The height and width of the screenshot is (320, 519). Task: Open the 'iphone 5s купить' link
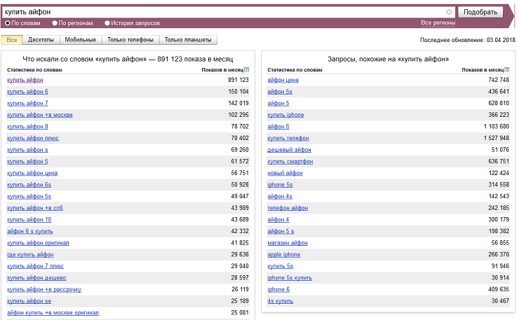click(x=290, y=278)
